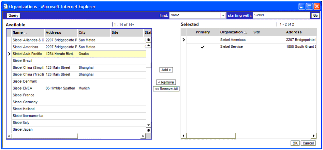This screenshot has width=323, height=150.
Task: Click Selected list horizontal scrollbar thumb
Action: [x=211, y=136]
